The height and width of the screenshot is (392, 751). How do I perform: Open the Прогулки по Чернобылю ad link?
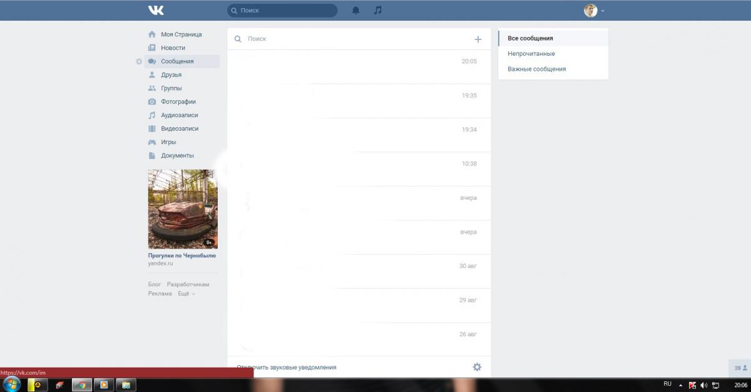click(x=182, y=255)
